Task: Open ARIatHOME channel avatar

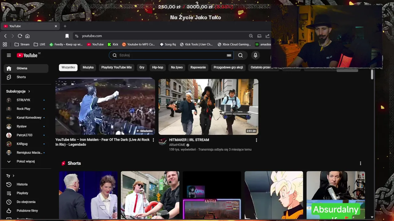Action: 163,142
